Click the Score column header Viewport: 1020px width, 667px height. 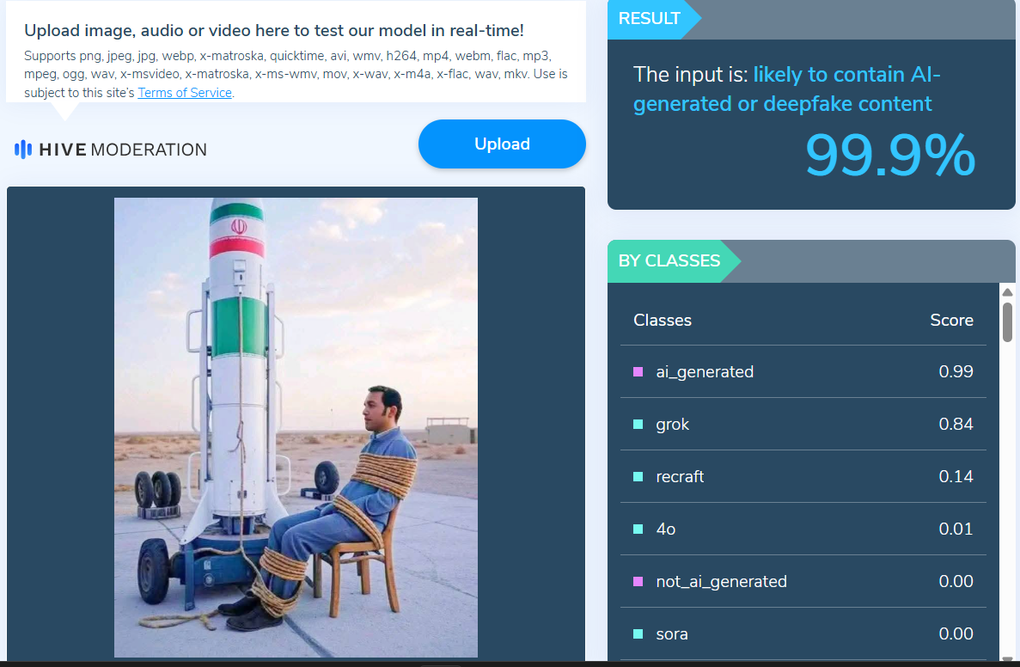(x=951, y=321)
